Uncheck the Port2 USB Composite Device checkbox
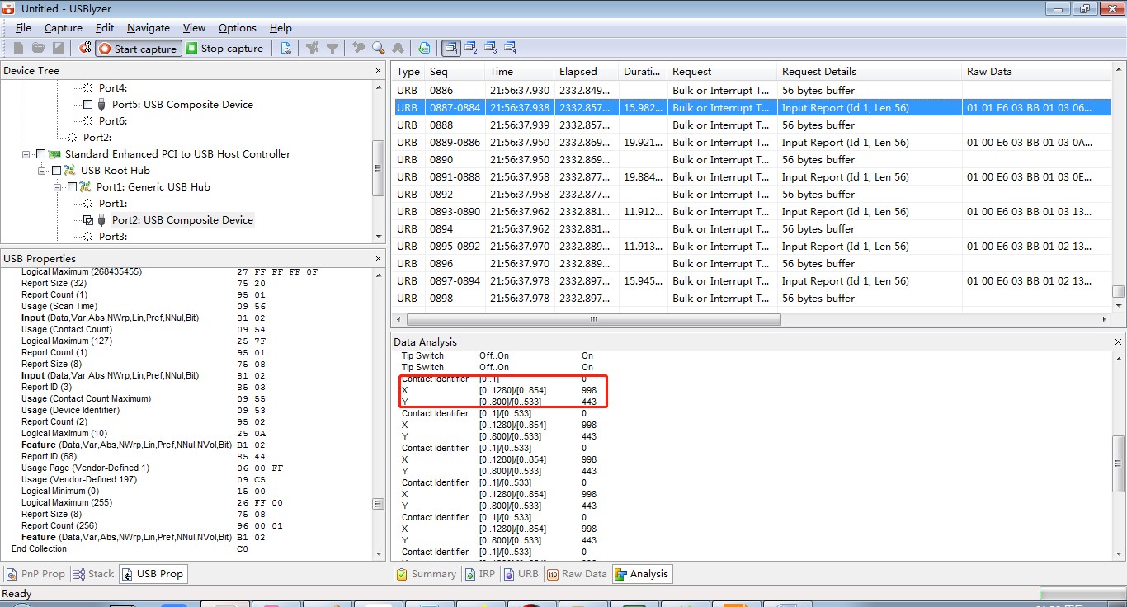This screenshot has height=607, width=1127. [x=88, y=220]
